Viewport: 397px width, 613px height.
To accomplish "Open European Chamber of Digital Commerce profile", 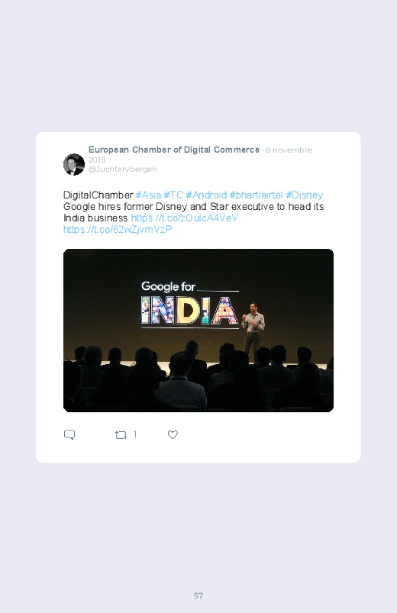I will [x=174, y=150].
